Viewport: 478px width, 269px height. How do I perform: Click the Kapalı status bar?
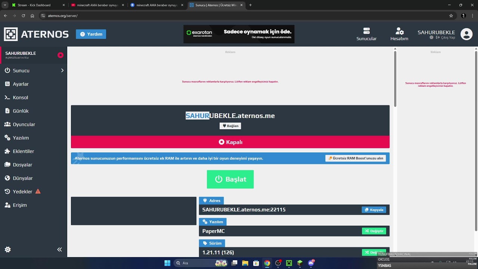(x=230, y=142)
